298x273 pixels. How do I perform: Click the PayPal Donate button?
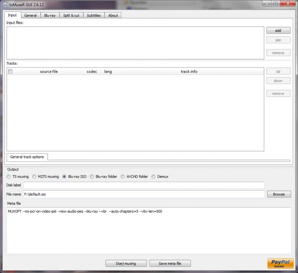click(280, 263)
